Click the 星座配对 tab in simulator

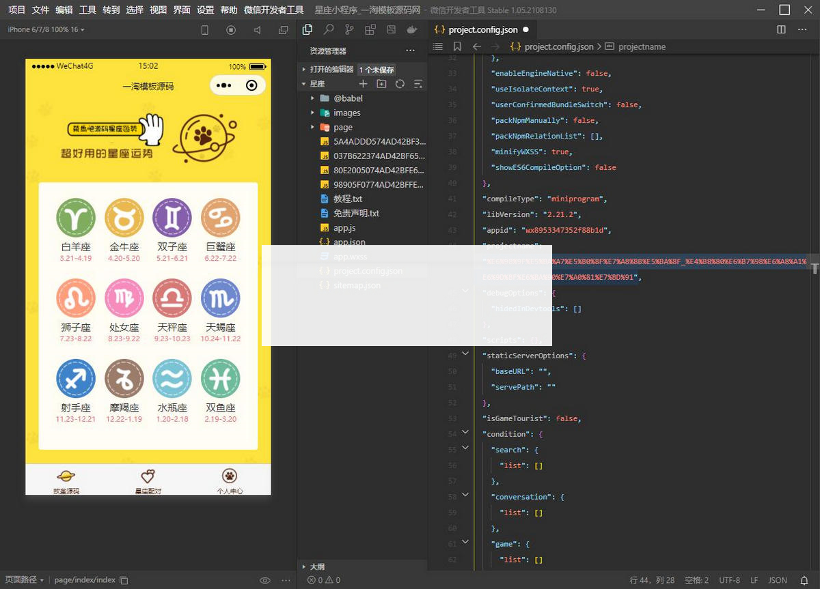(148, 481)
